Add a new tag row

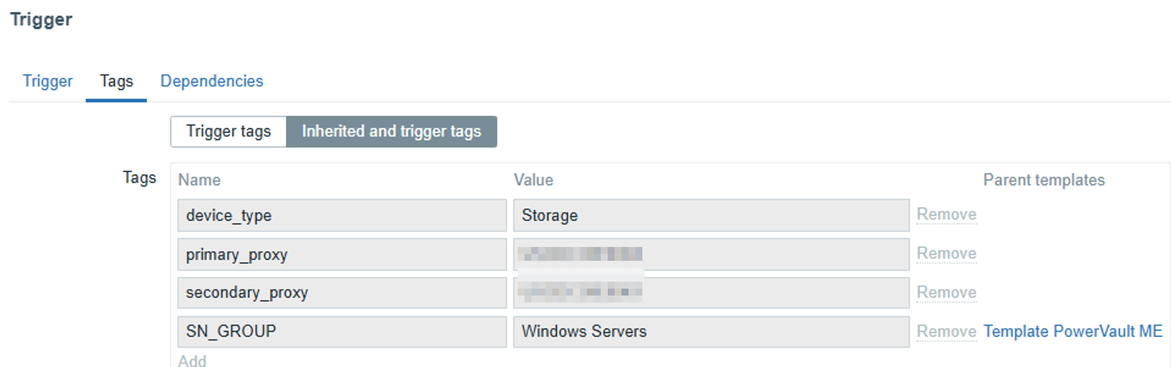(192, 361)
